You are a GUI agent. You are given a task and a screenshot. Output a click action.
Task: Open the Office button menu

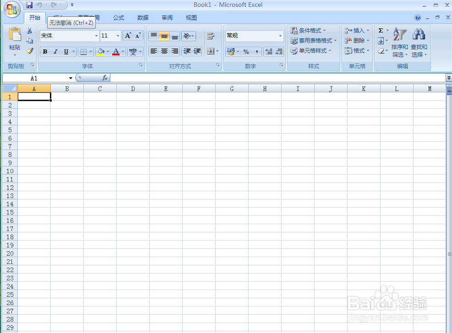pos(12,9)
